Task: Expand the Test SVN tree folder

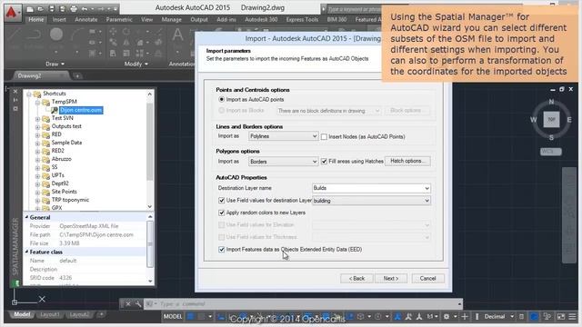Action: (37, 119)
